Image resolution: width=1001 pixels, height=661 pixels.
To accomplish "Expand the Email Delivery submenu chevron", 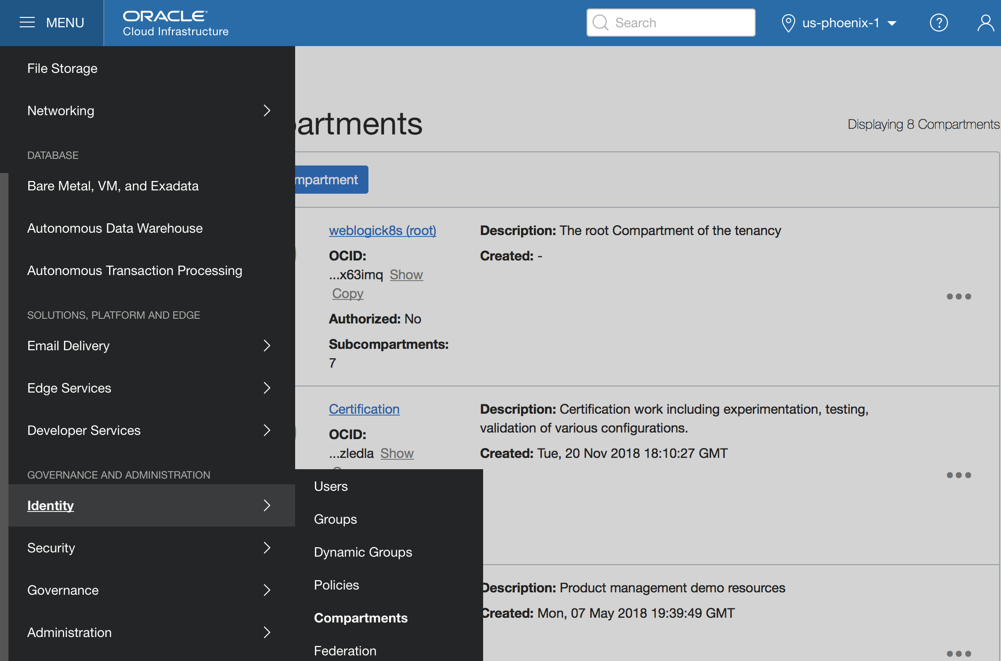I will click(x=267, y=346).
